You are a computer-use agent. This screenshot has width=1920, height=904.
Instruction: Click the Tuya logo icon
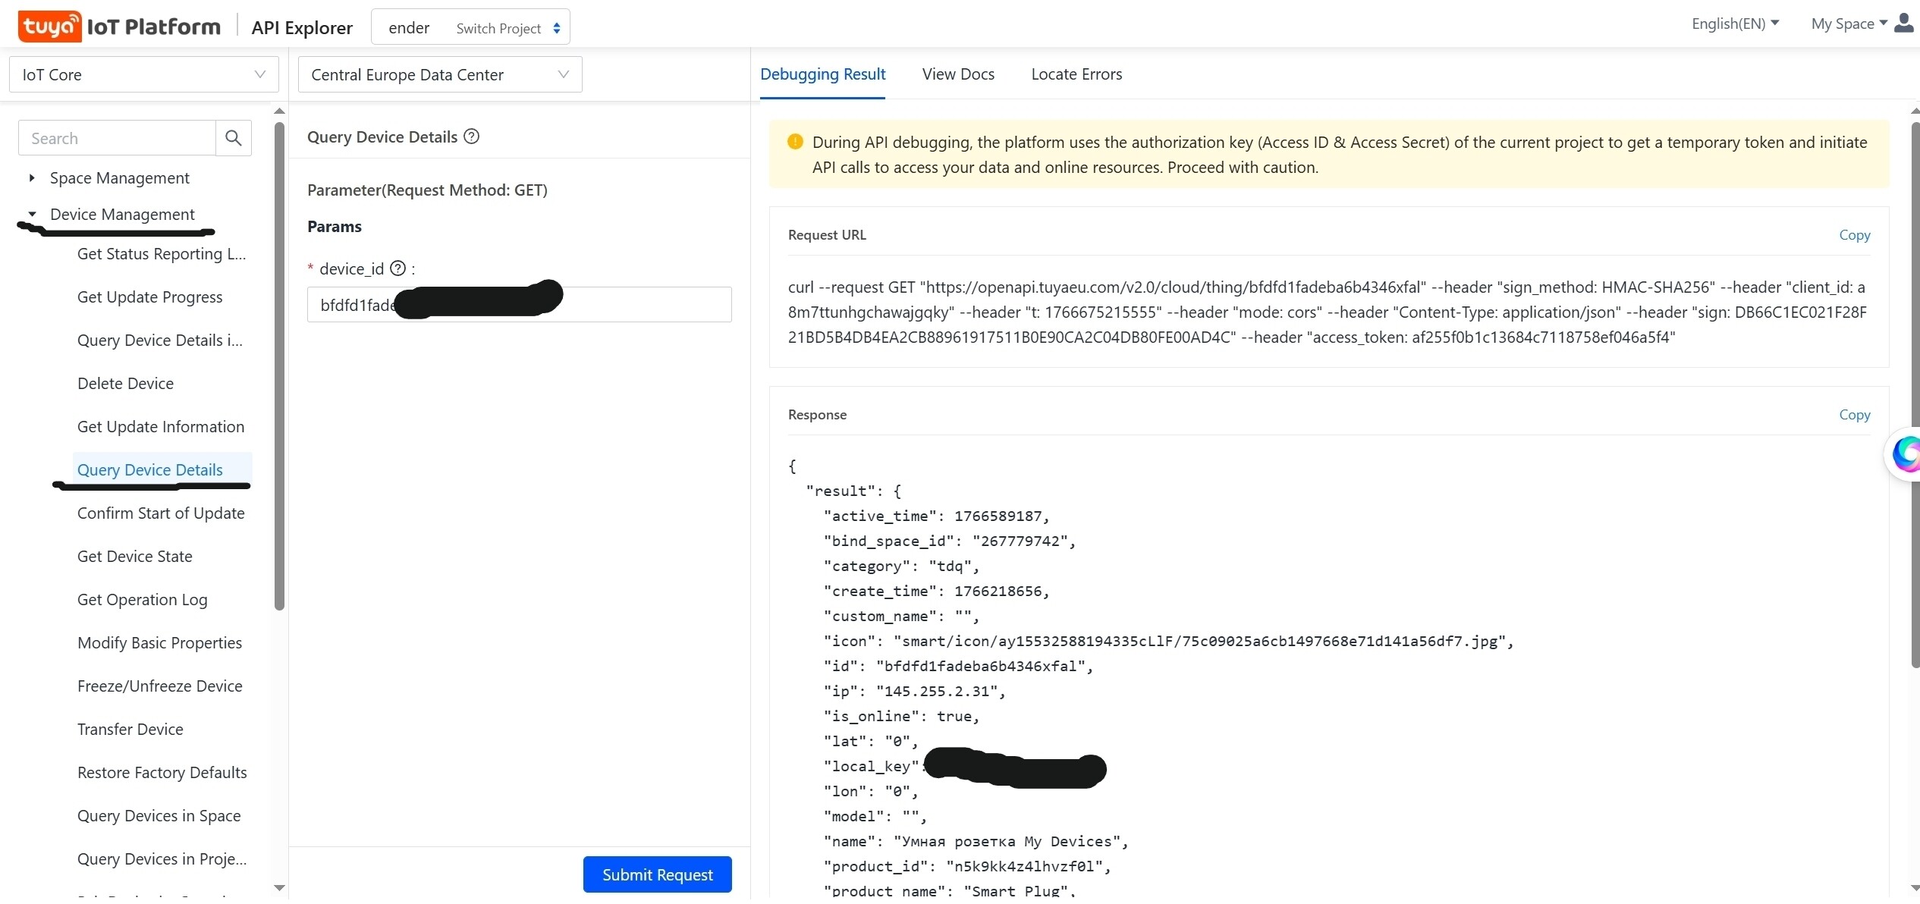(49, 27)
